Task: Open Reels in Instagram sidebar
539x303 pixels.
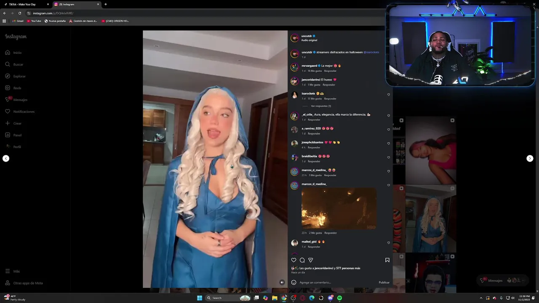Action: click(x=13, y=88)
